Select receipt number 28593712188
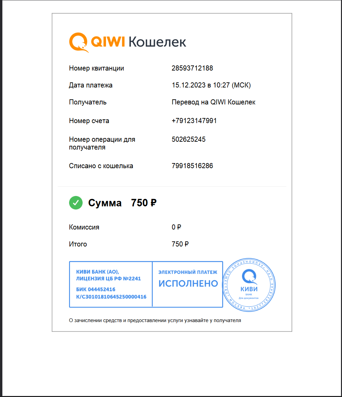 coord(192,68)
